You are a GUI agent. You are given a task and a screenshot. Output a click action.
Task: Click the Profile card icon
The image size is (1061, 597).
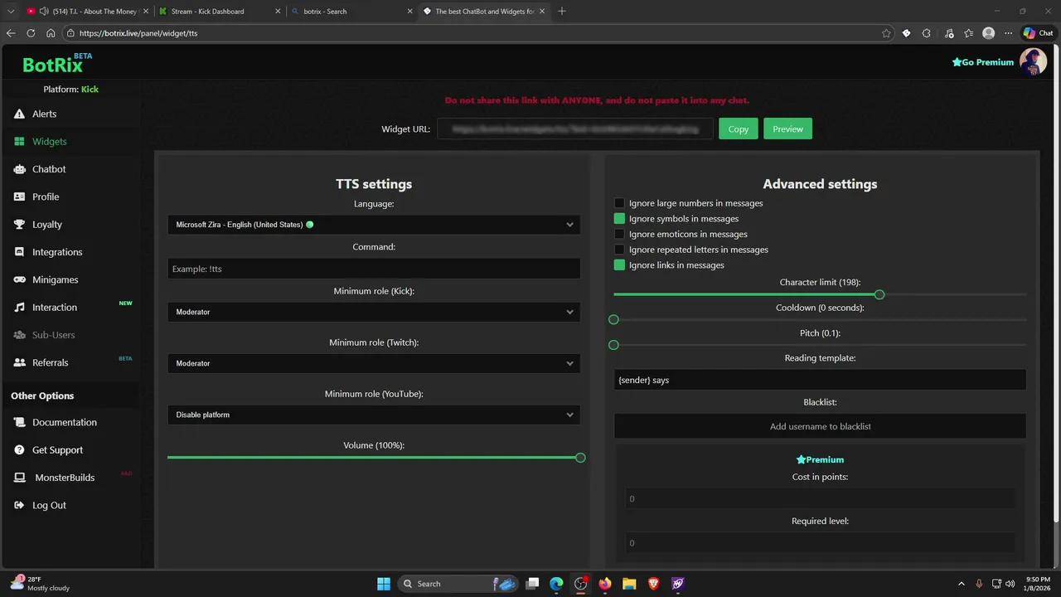click(19, 197)
